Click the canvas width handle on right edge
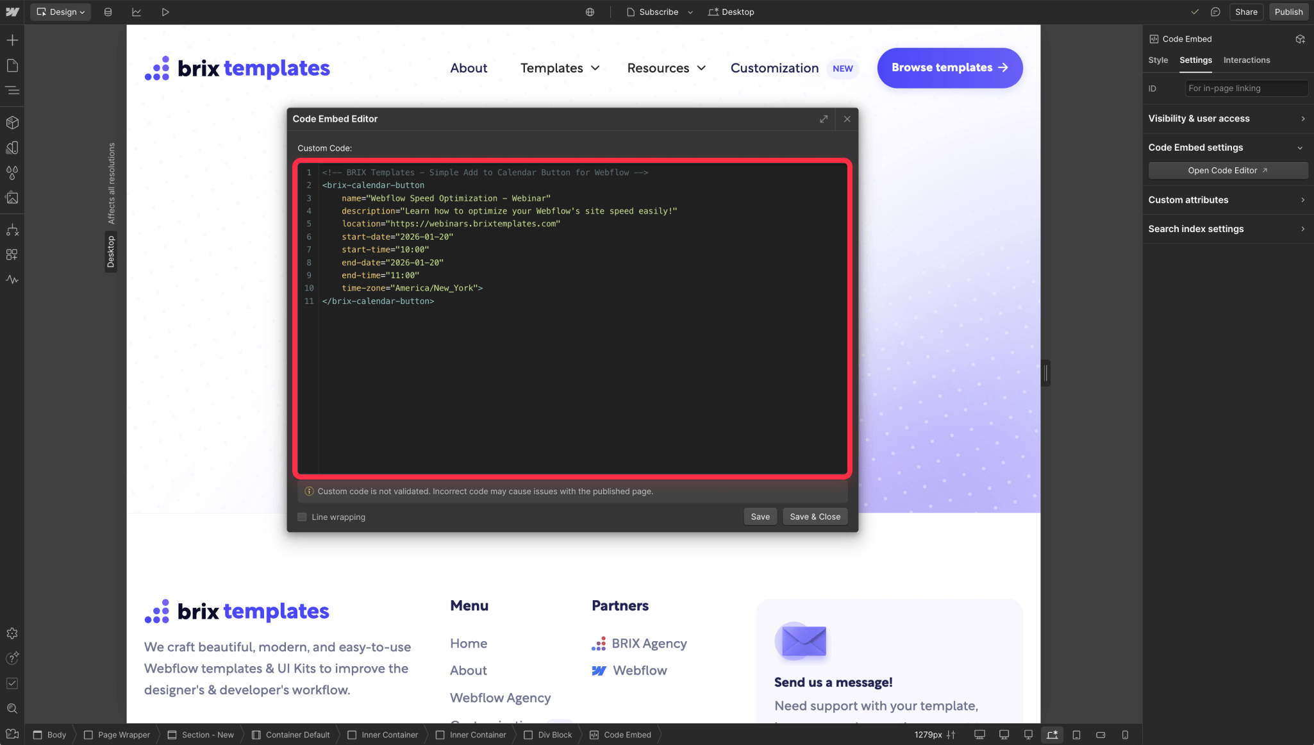The width and height of the screenshot is (1314, 745). (1046, 373)
